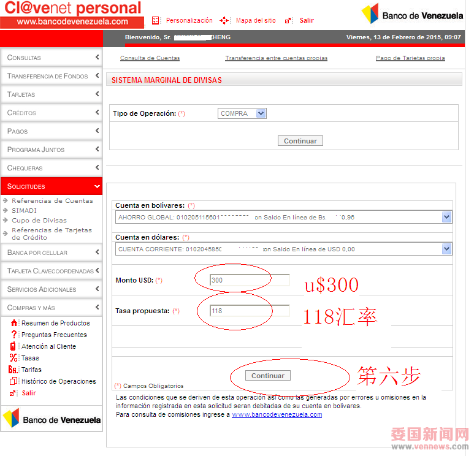Open Resumen de Productos link

coord(56,323)
